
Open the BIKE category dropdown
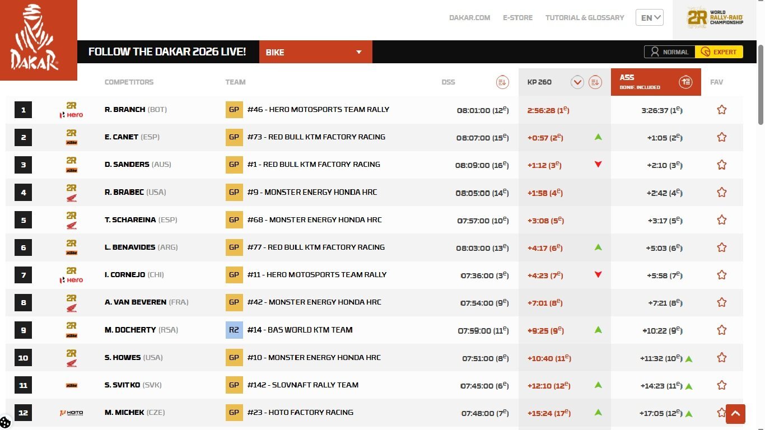pos(315,52)
